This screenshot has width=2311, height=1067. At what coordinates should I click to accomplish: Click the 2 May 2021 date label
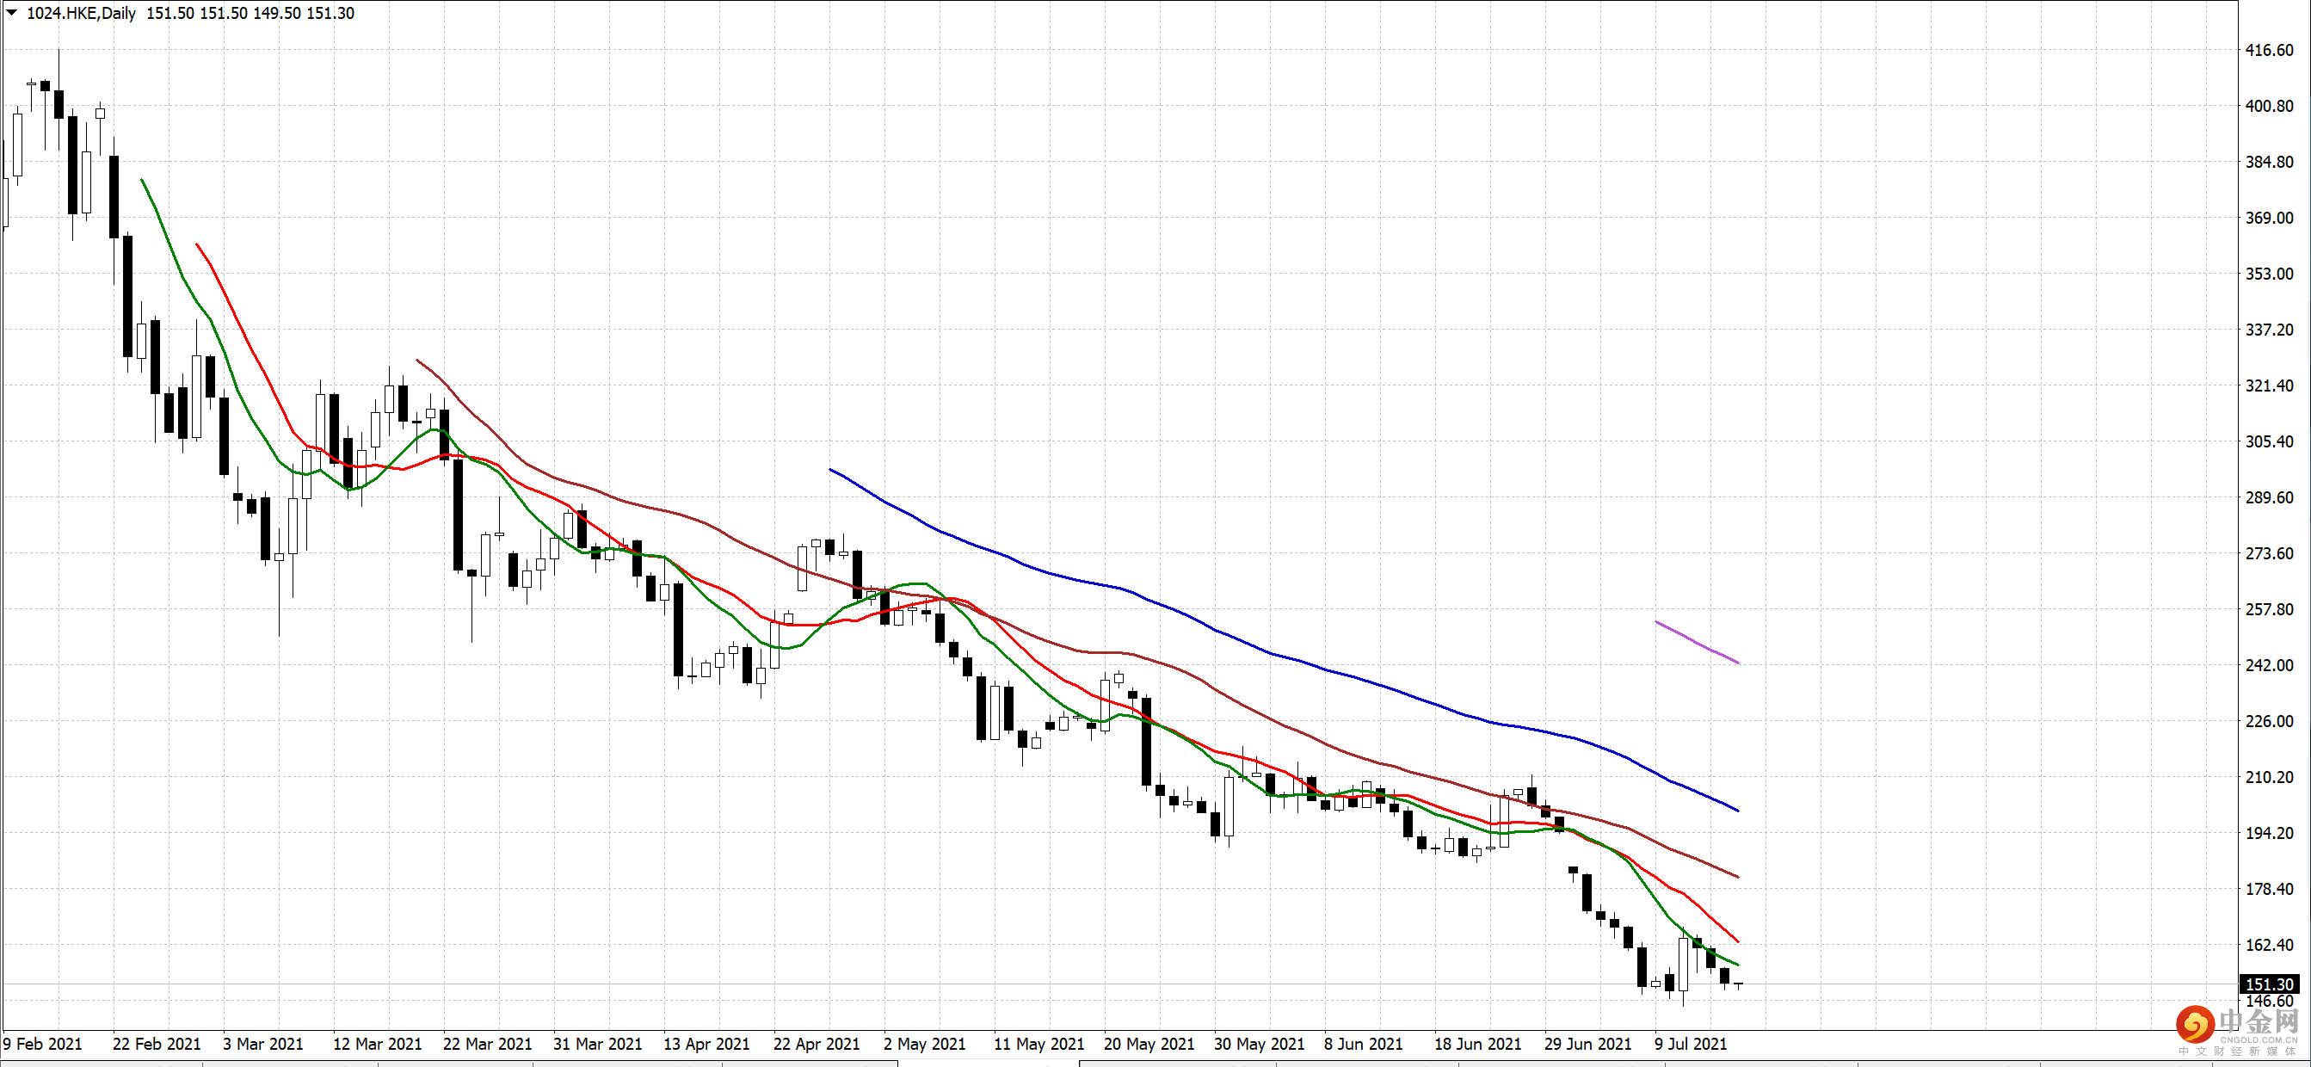[924, 1044]
